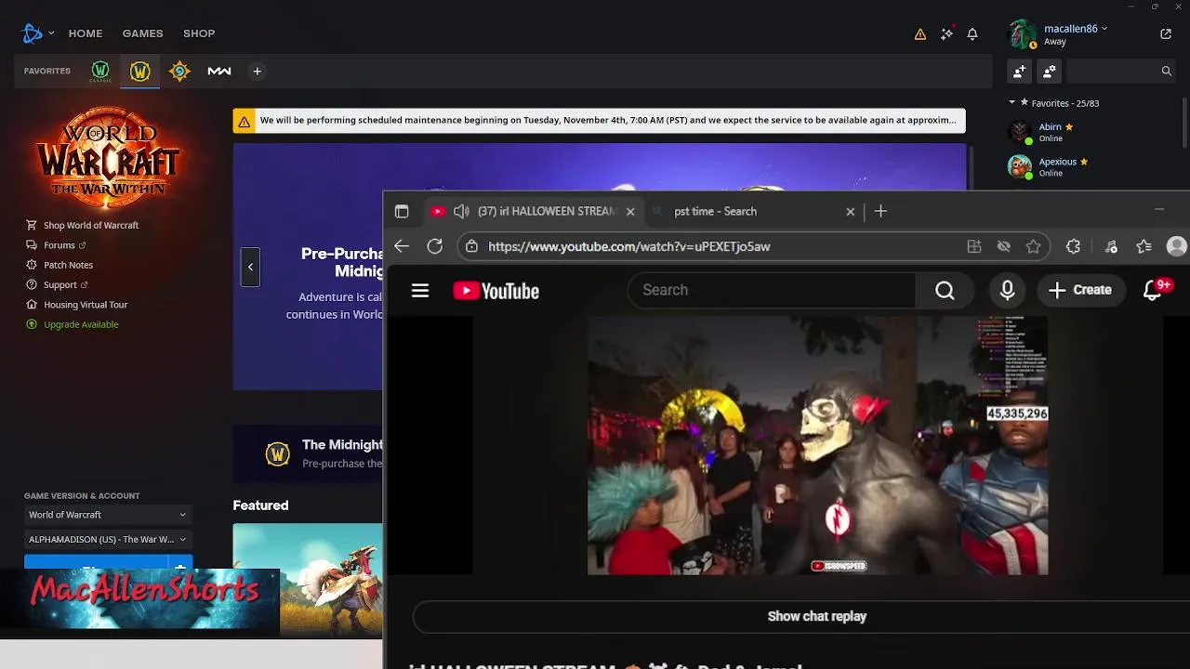The width and height of the screenshot is (1190, 669).
Task: Click into YouTube search field
Action: (x=772, y=291)
